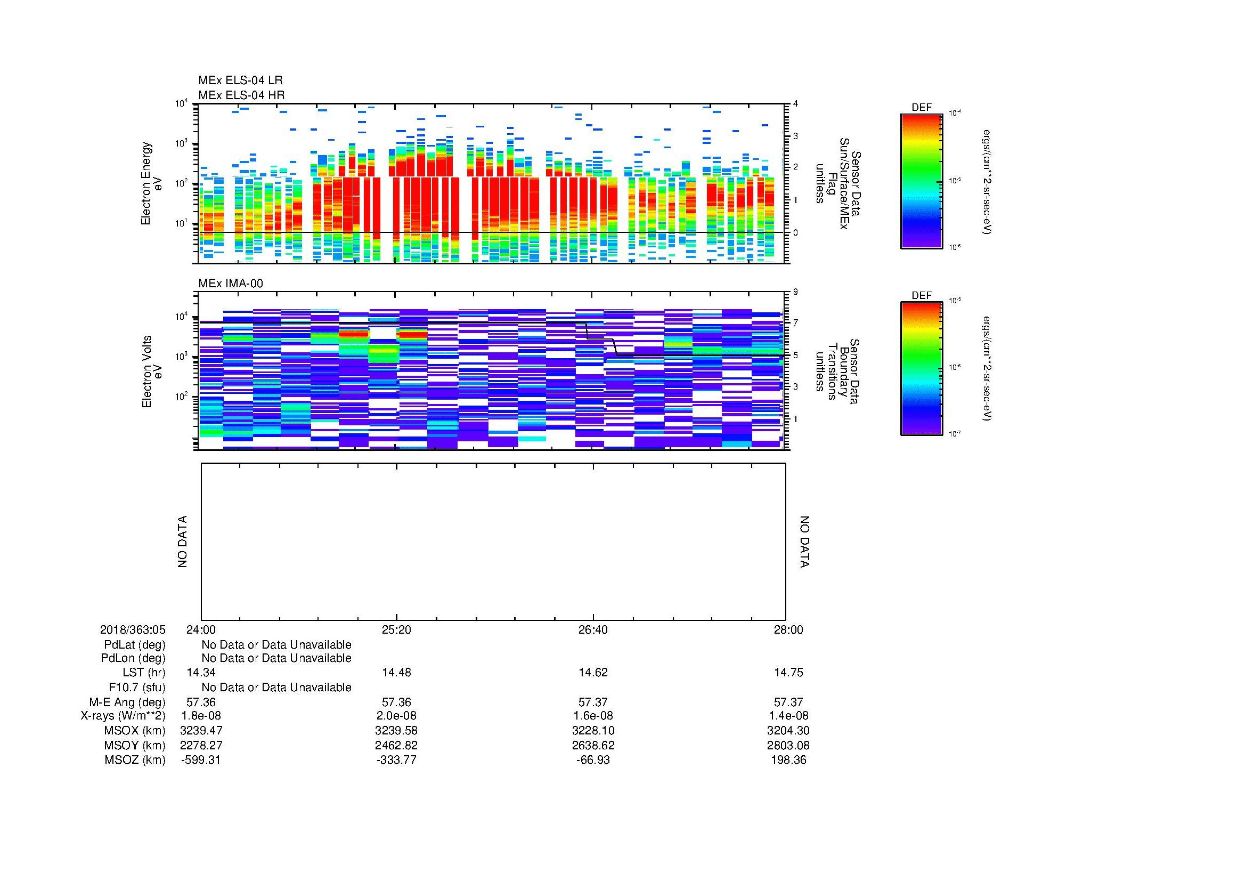Click the 2018/363:05 date label
The width and height of the screenshot is (1246, 881).
coord(133,629)
